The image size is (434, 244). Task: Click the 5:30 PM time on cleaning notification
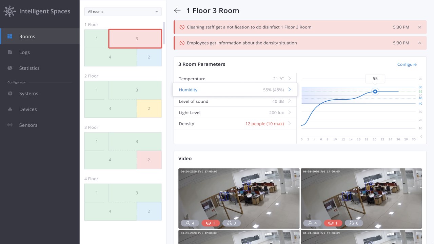pyautogui.click(x=401, y=27)
